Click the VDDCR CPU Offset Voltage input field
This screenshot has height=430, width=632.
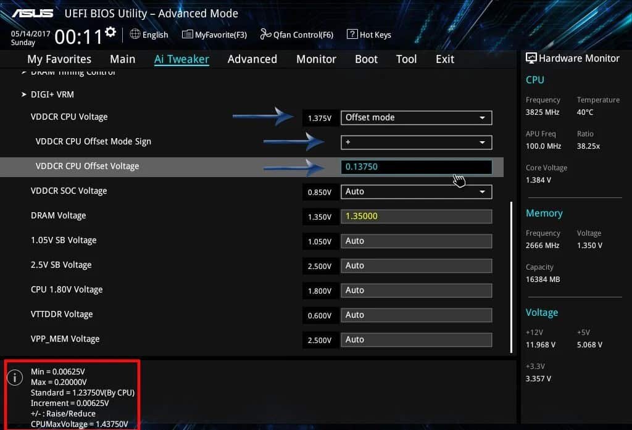click(416, 167)
